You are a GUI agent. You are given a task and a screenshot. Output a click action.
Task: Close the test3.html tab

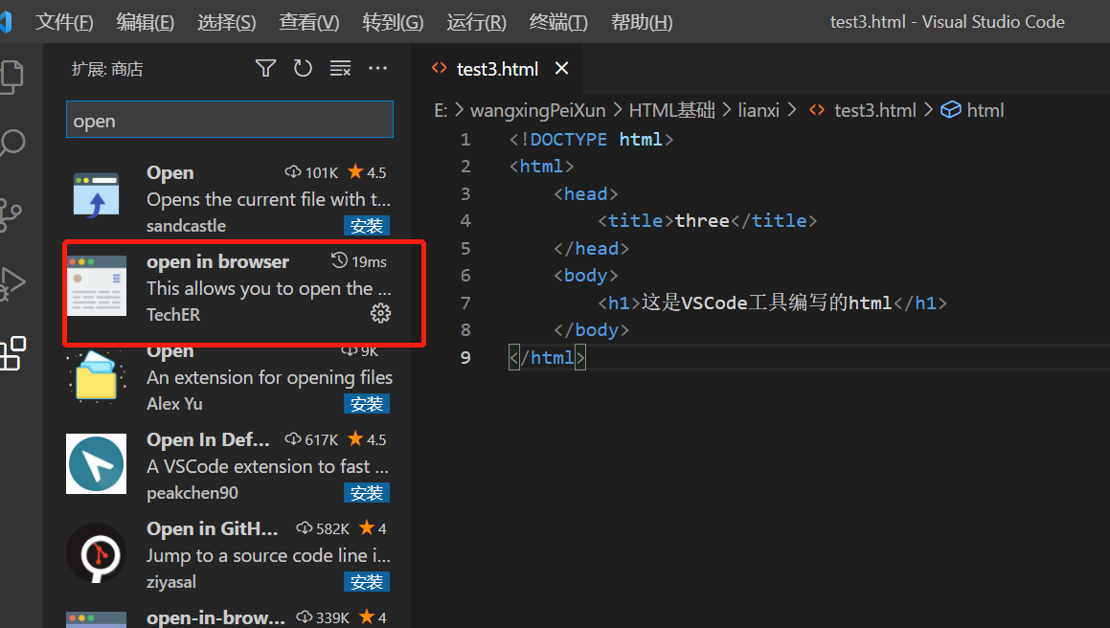(x=561, y=68)
